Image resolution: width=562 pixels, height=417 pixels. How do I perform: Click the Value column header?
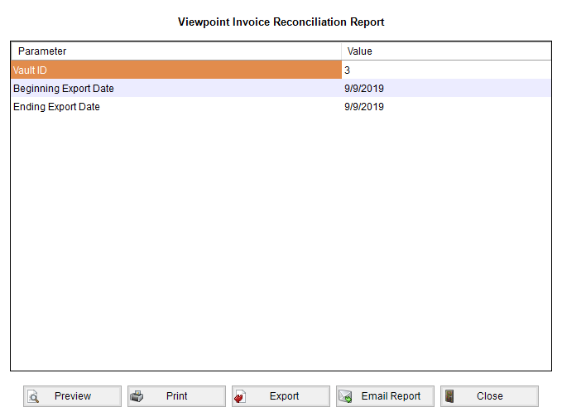pos(446,51)
